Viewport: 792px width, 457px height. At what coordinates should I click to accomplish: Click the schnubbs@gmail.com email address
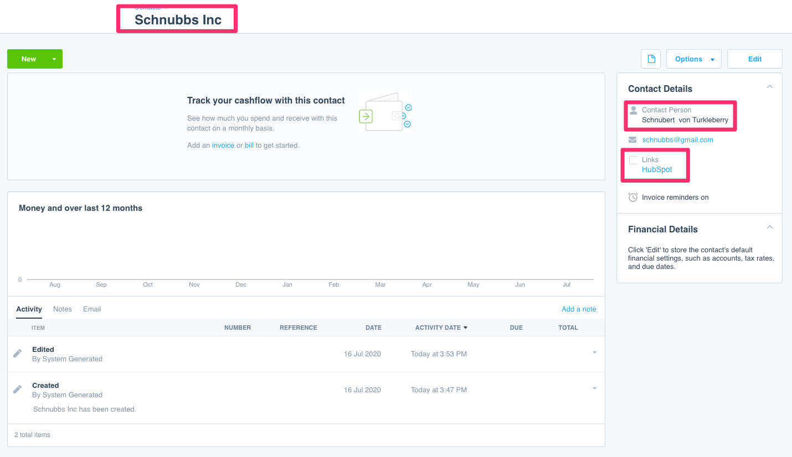pyautogui.click(x=677, y=139)
